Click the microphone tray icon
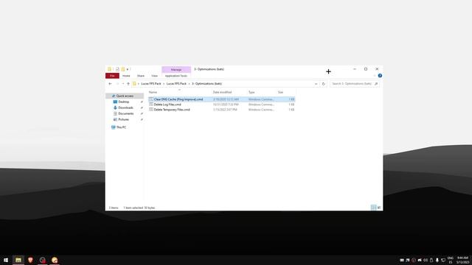This screenshot has width=472, height=265. [437, 260]
